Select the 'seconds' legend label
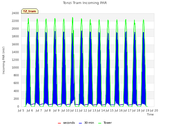The width and height of the screenshot is (170, 128). click(x=69, y=123)
